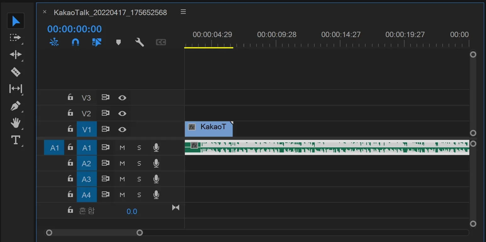
Task: Solo the A2 audio track
Action: (139, 163)
